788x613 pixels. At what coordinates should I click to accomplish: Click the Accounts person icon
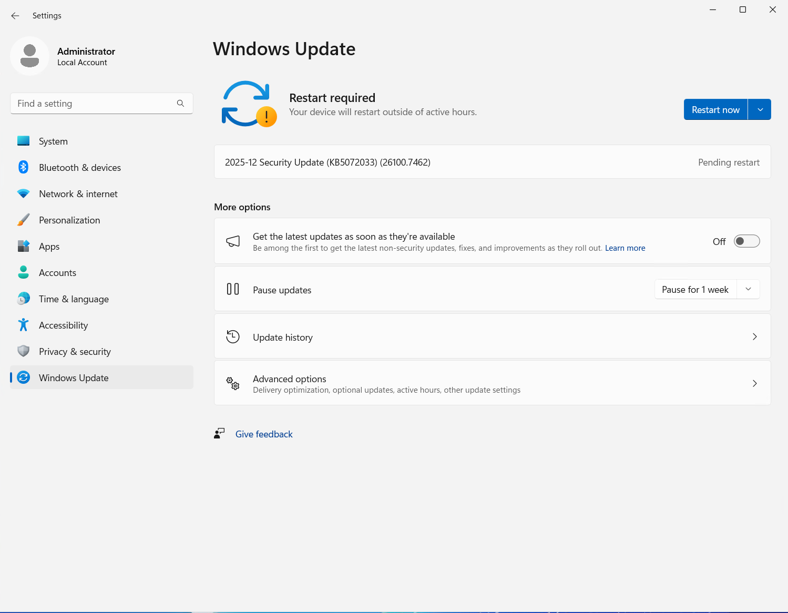coord(23,272)
